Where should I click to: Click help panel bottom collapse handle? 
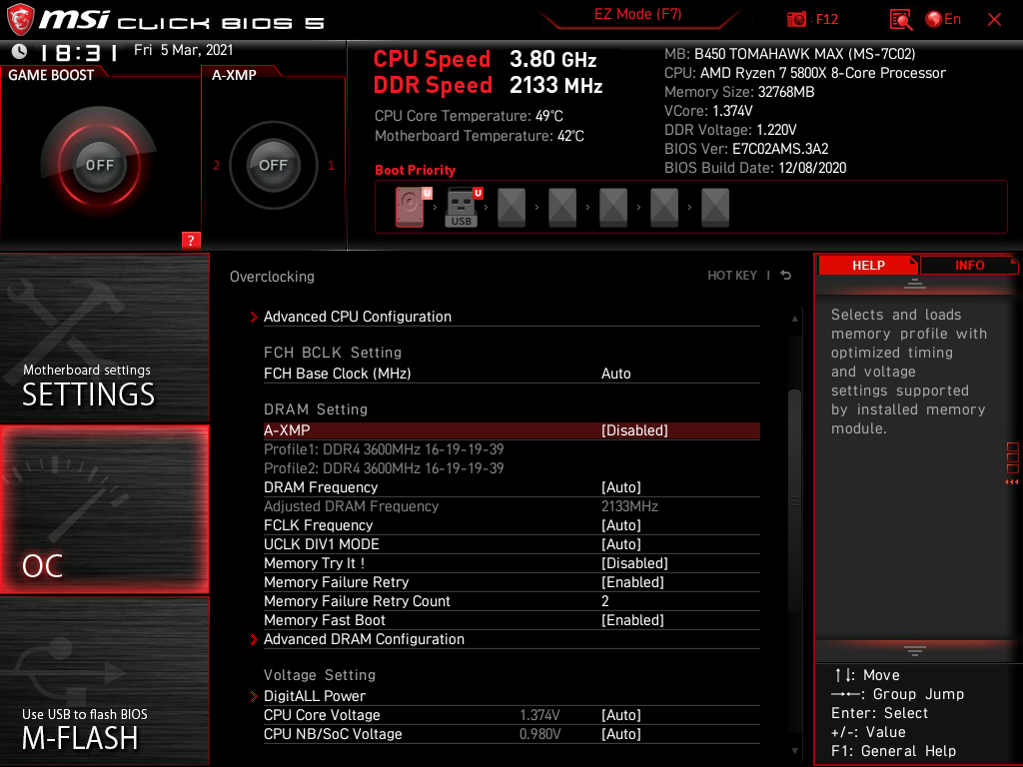pos(915,651)
